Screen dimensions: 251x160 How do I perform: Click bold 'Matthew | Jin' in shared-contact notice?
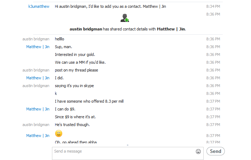pyautogui.click(x=171, y=29)
